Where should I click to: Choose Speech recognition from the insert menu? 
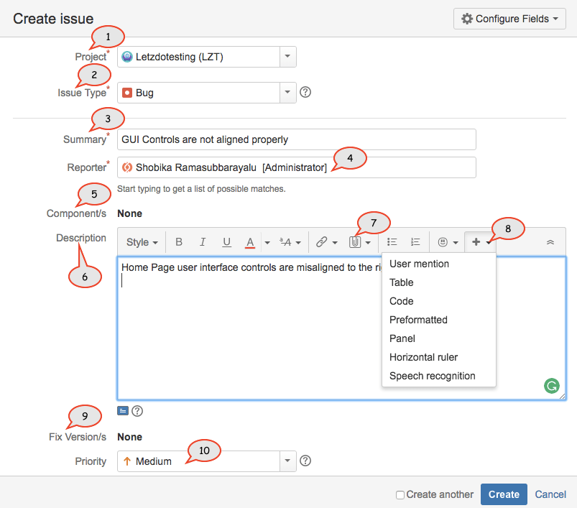click(432, 376)
